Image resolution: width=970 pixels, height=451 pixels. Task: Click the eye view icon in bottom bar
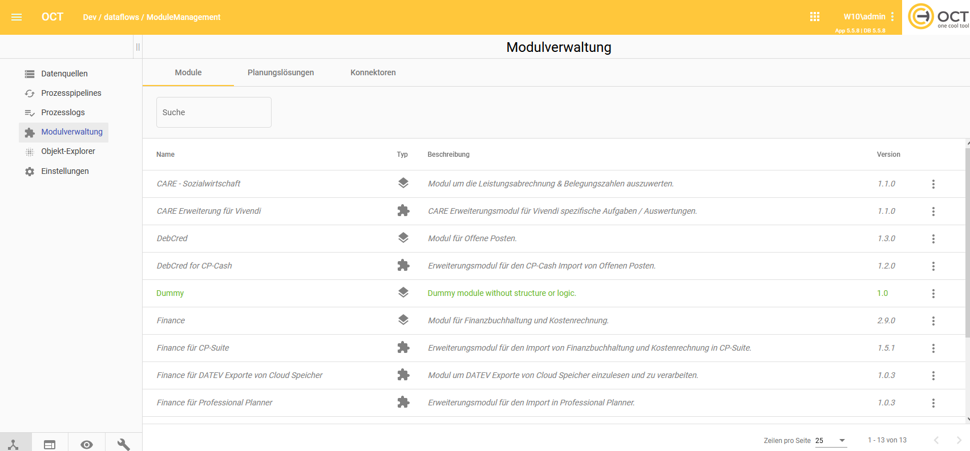(87, 444)
